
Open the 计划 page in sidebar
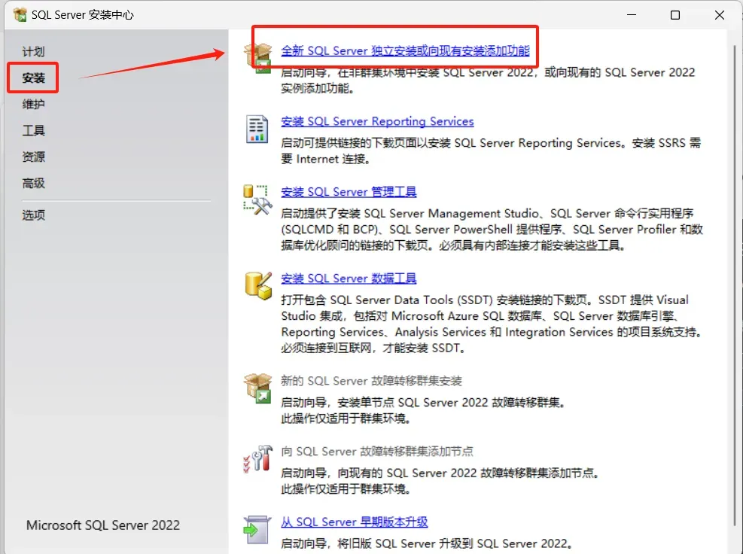(33, 52)
